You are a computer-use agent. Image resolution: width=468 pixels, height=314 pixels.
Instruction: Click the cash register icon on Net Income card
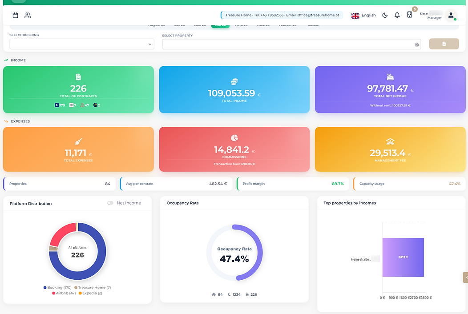390,77
